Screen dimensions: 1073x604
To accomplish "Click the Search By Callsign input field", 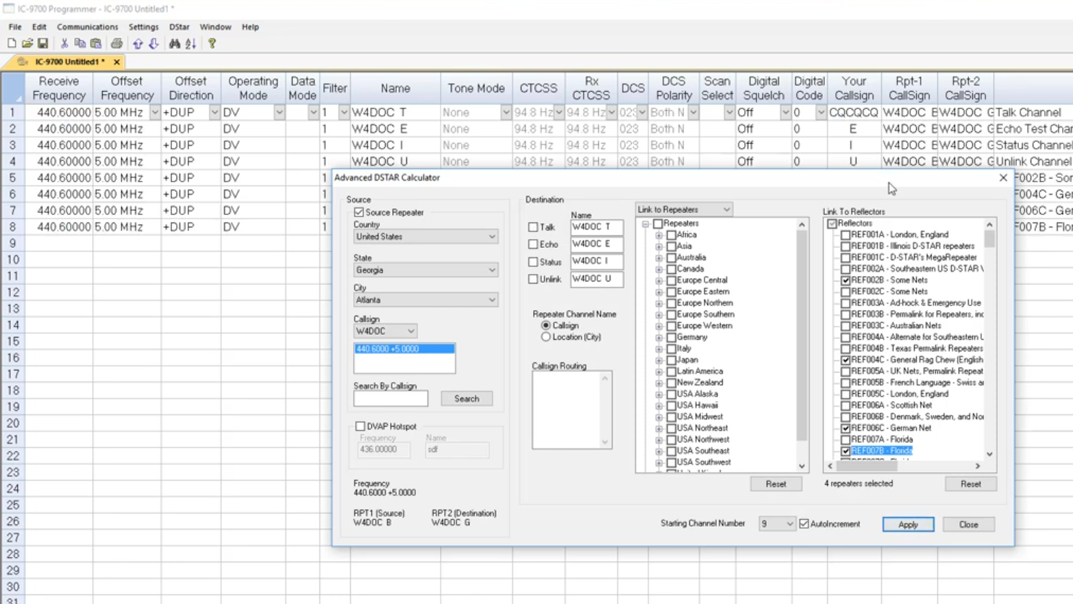I will click(391, 399).
